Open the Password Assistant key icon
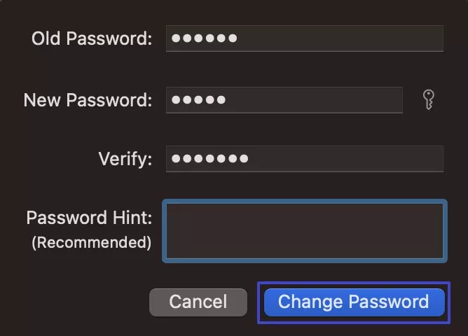 coord(429,100)
